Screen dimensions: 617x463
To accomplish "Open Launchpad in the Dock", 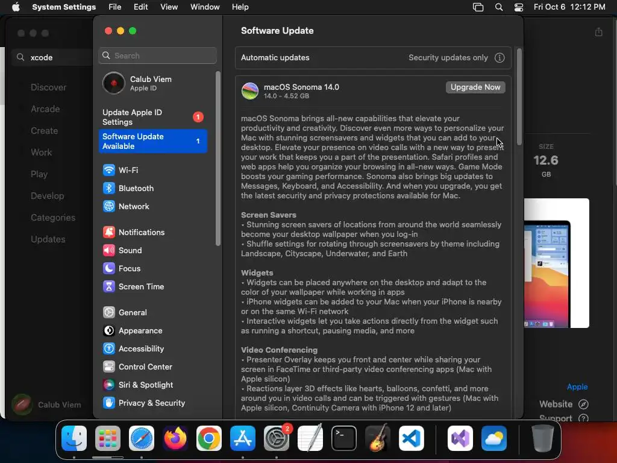I will click(x=108, y=438).
